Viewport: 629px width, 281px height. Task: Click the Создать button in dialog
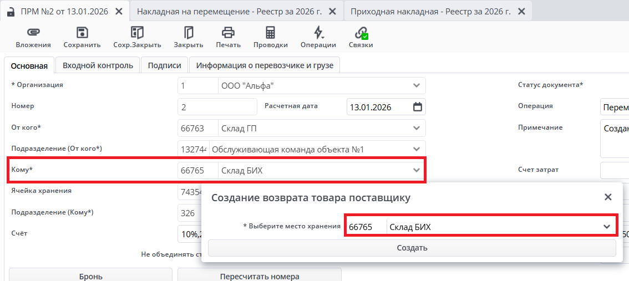[412, 248]
